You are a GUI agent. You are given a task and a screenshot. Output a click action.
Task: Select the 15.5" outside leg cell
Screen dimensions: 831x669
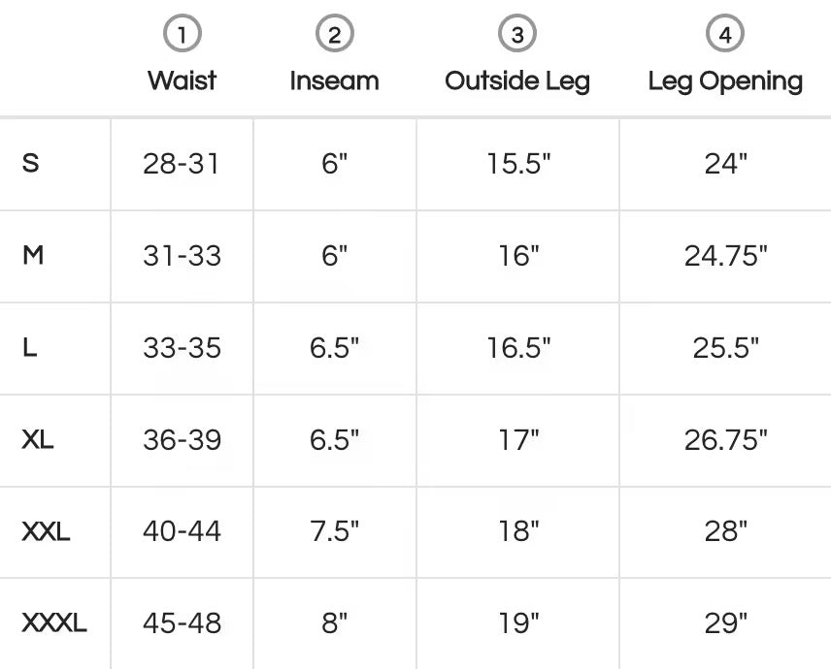(x=518, y=164)
